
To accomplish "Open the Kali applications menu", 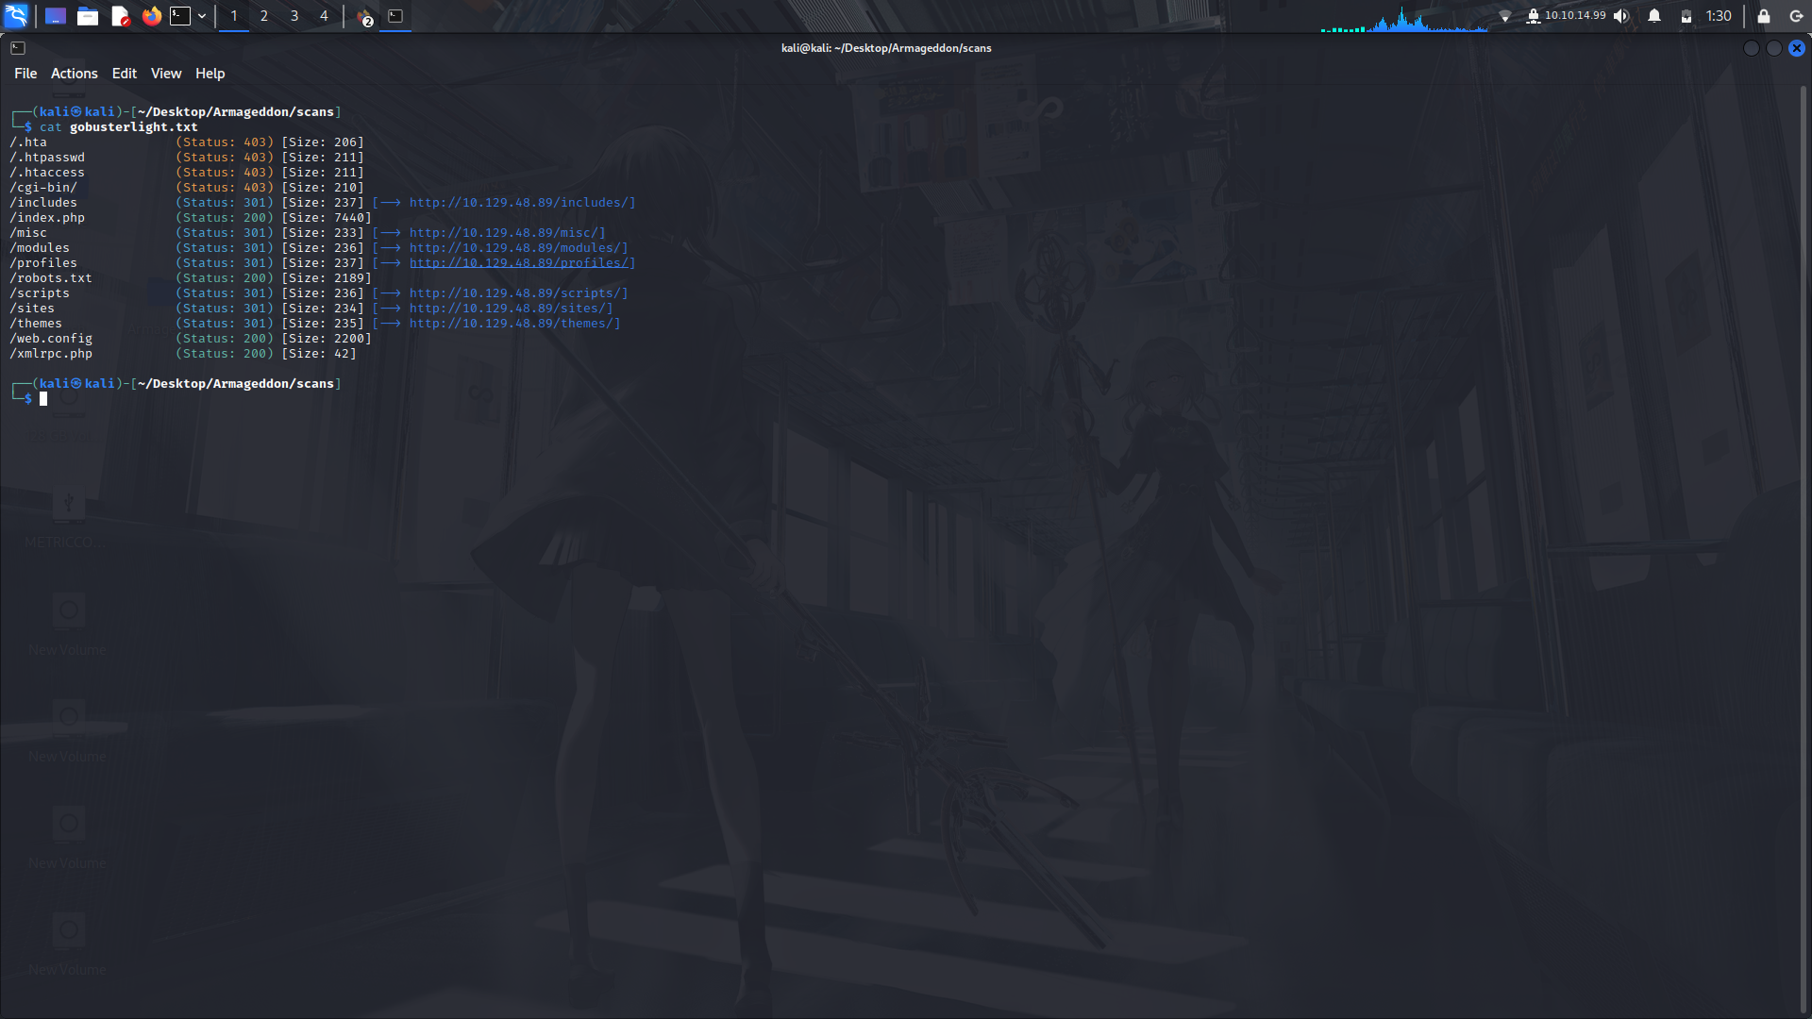I will [17, 16].
